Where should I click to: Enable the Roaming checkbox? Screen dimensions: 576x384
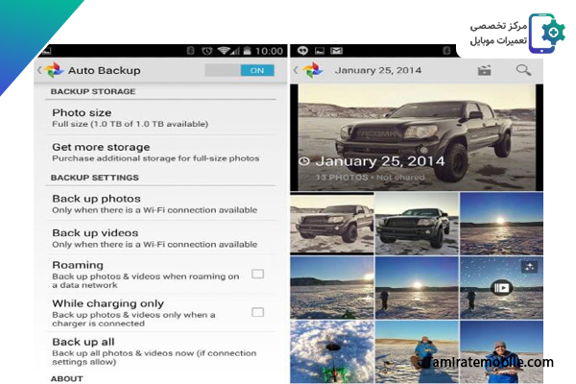click(x=257, y=274)
